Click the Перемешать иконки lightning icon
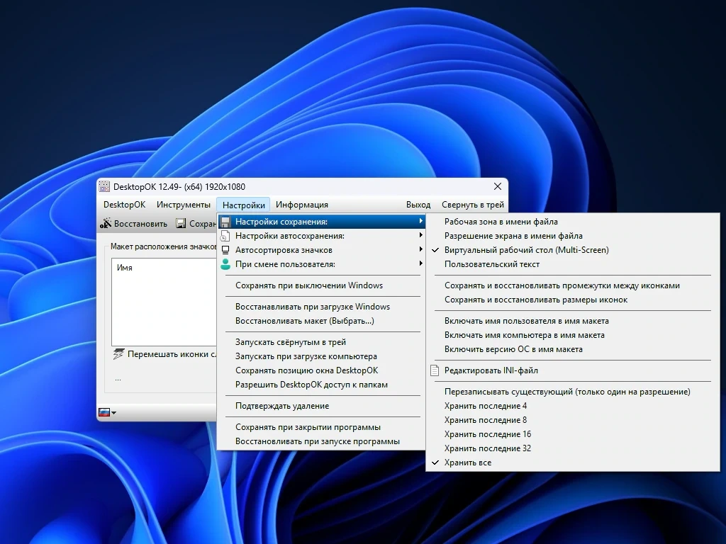The image size is (726, 544). coord(118,354)
